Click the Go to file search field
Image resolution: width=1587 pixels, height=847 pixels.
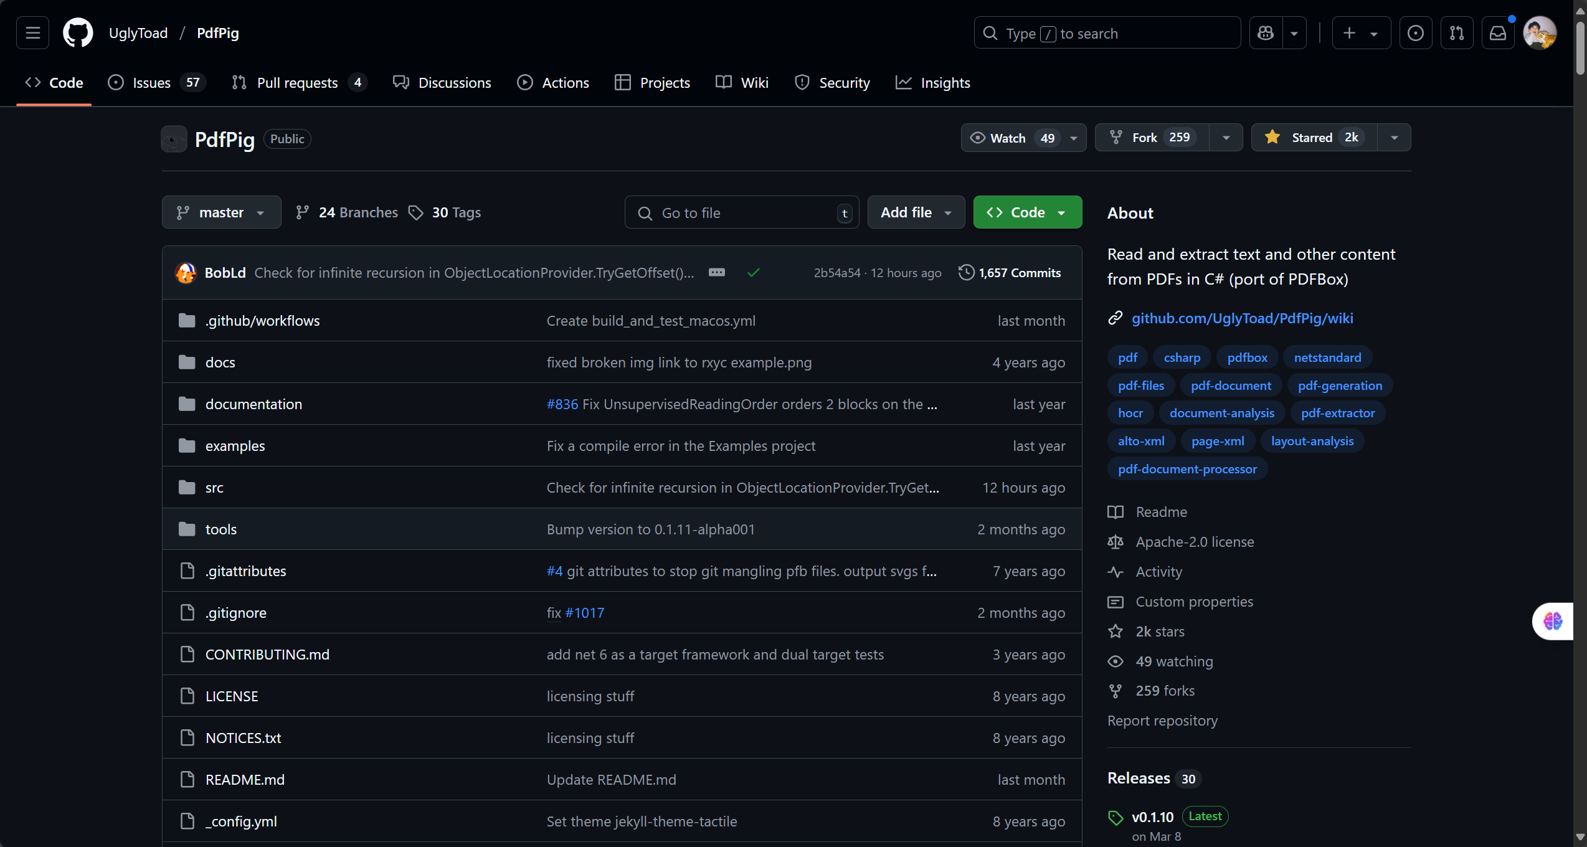click(741, 213)
